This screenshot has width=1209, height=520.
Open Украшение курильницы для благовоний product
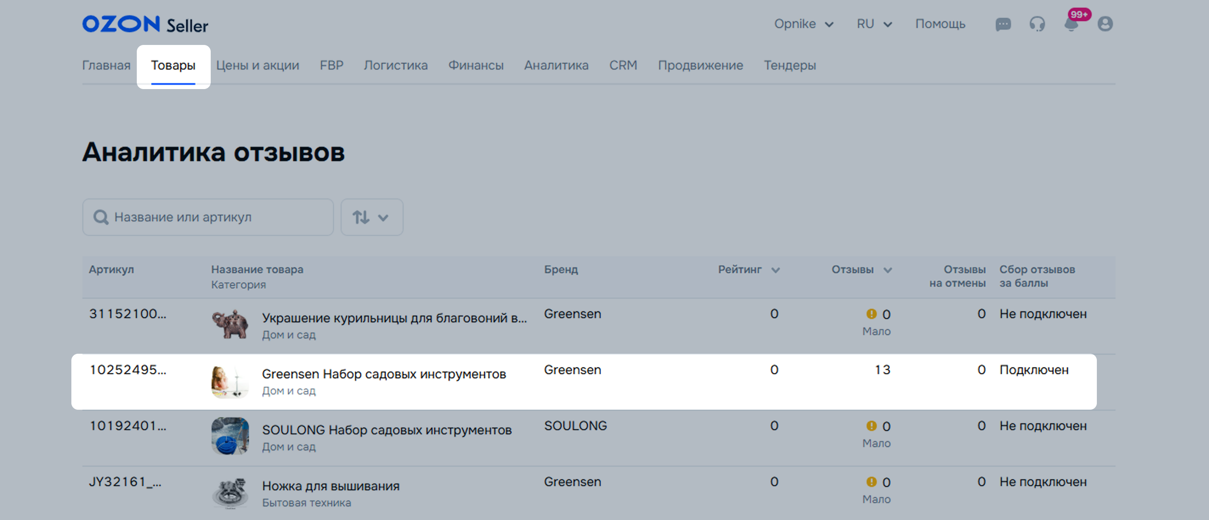point(394,318)
